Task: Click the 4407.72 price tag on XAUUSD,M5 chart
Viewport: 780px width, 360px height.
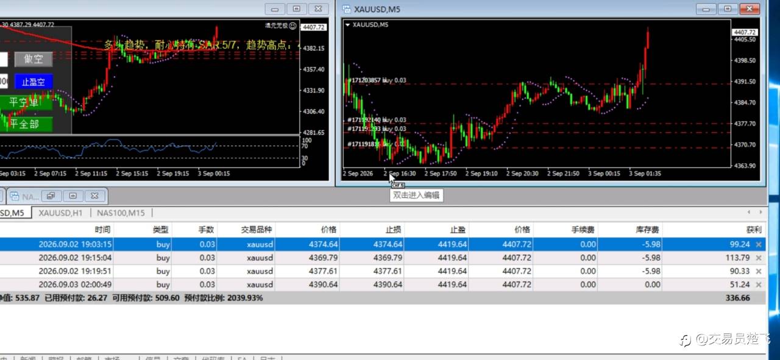Action: tap(745, 32)
